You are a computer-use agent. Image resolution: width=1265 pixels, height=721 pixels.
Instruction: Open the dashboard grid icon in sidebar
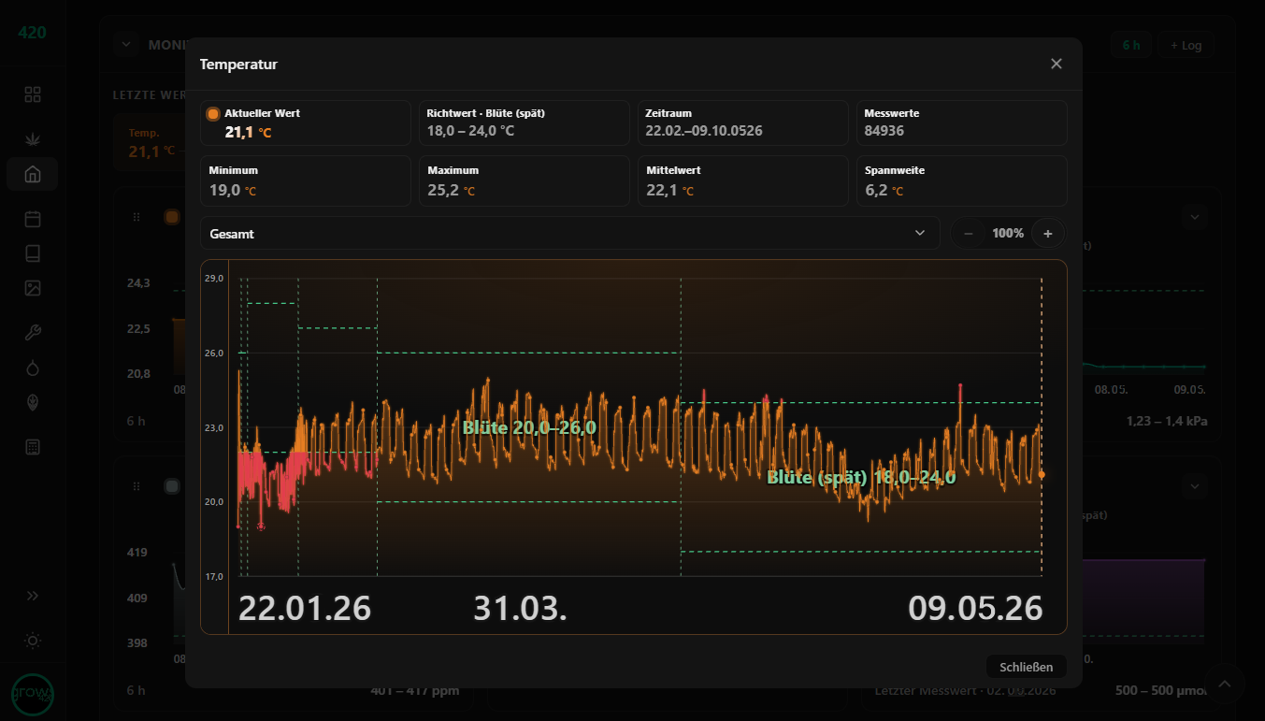pyautogui.click(x=33, y=94)
